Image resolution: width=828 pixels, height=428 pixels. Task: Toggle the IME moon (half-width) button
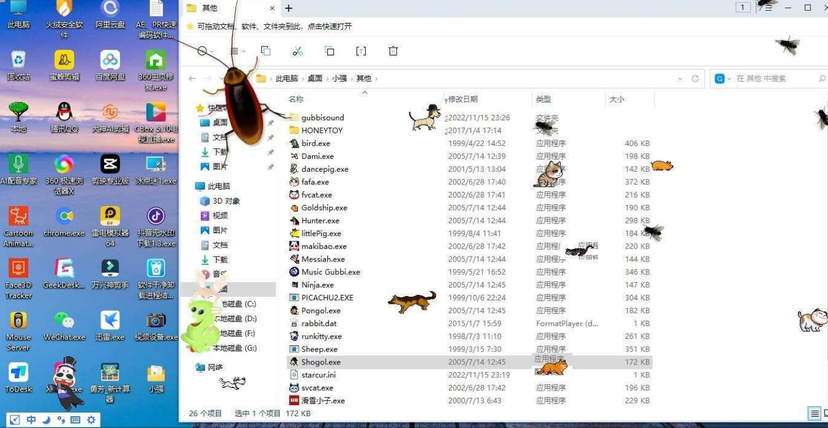pos(46,420)
